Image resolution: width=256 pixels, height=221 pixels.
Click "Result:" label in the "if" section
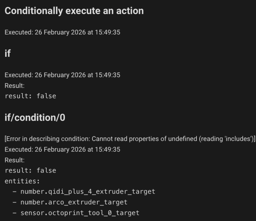click(15, 86)
